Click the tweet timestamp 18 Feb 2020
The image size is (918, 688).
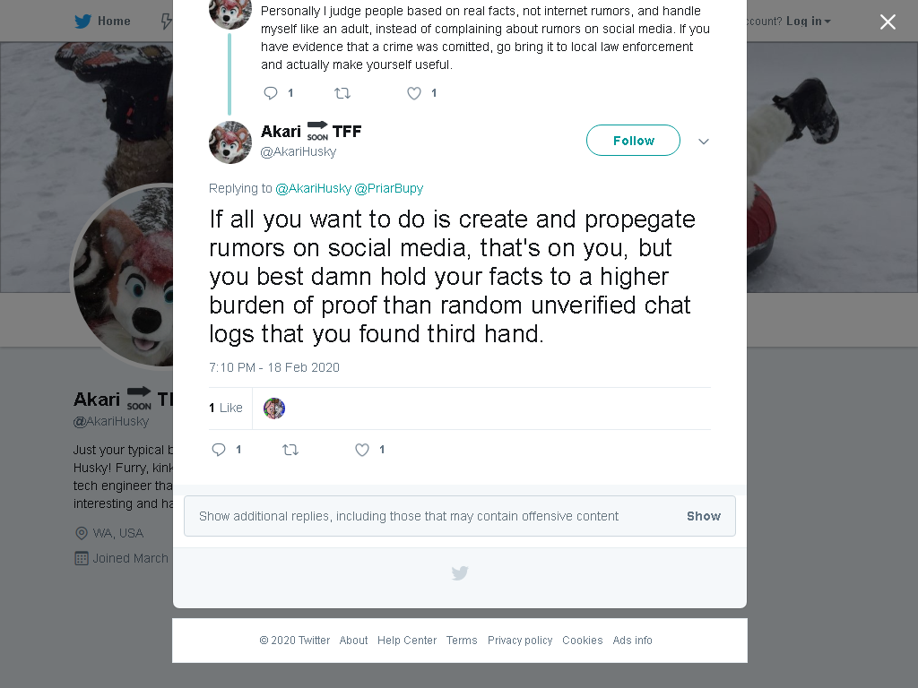pyautogui.click(x=274, y=367)
